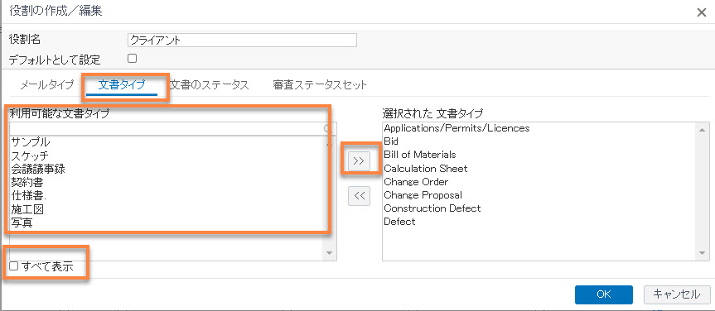715x311 pixels.
Task: Confirm with the OK button
Action: pyautogui.click(x=604, y=294)
